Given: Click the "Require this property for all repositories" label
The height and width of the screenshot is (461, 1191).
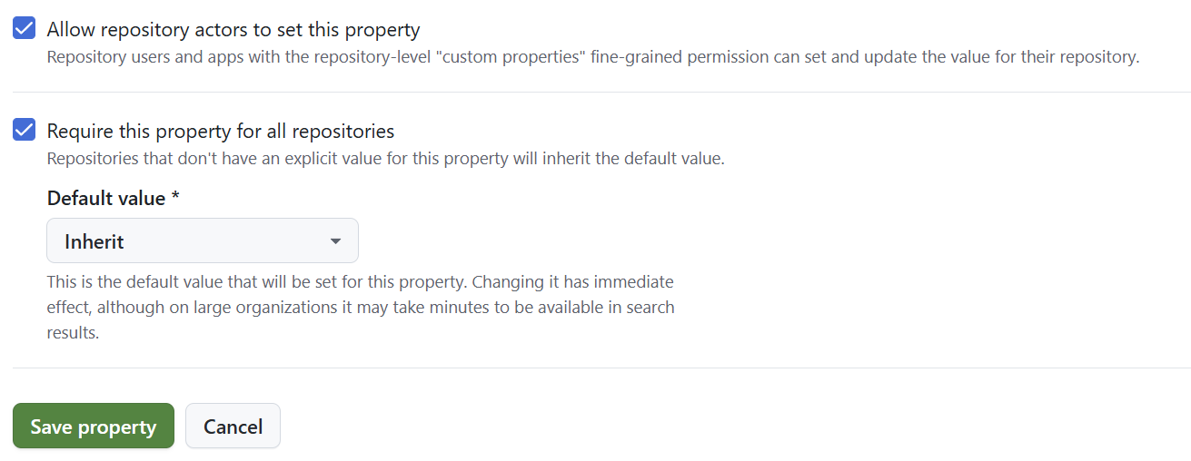Looking at the screenshot, I should [x=221, y=131].
